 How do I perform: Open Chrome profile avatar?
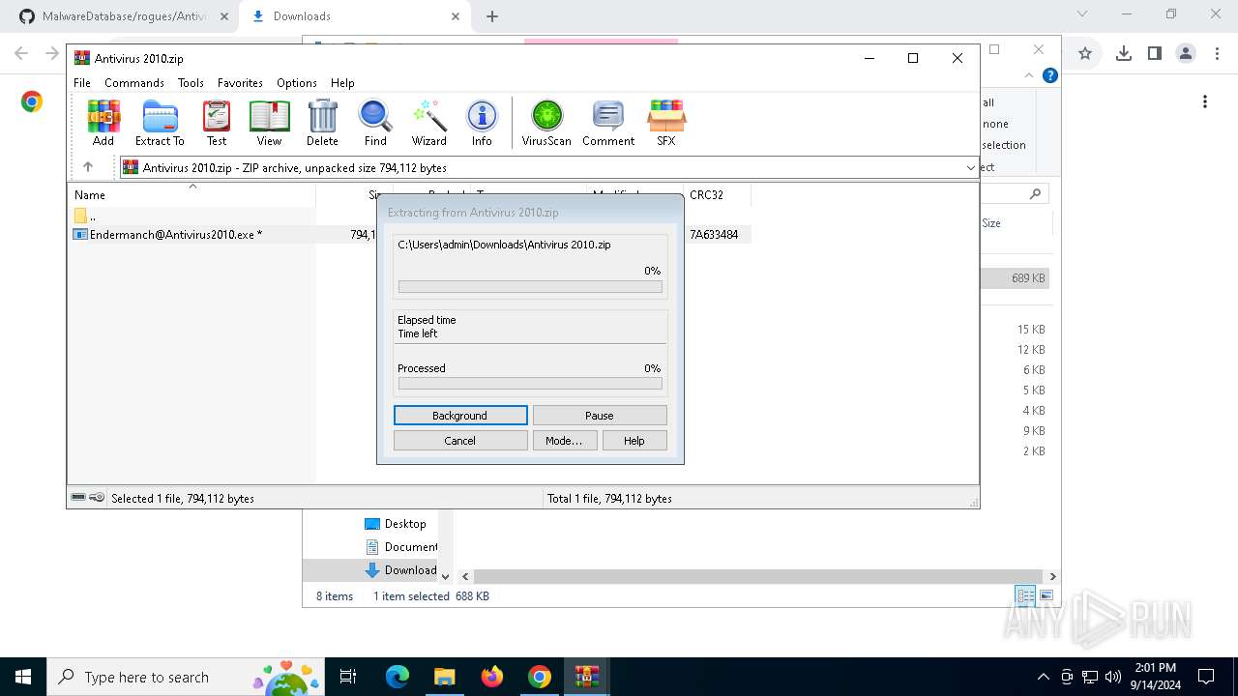click(x=1186, y=54)
